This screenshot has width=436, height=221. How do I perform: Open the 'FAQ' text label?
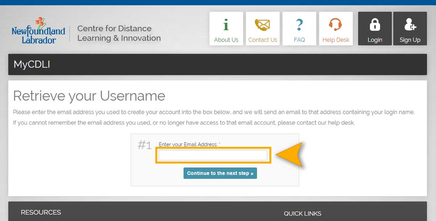(x=299, y=40)
